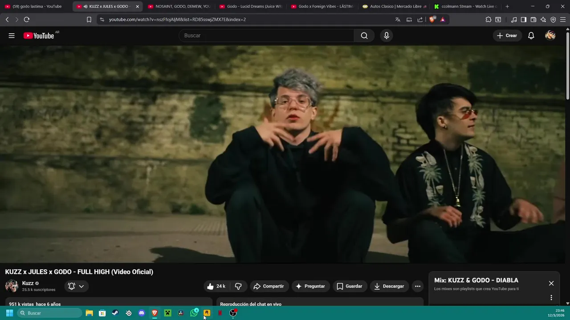The width and height of the screenshot is (570, 320).
Task: Open the Brave Wallet icon
Action: click(533, 20)
